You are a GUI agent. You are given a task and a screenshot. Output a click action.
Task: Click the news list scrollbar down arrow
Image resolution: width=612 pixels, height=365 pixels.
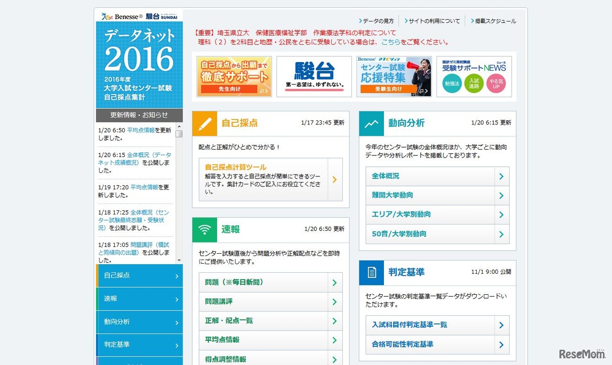point(179,260)
